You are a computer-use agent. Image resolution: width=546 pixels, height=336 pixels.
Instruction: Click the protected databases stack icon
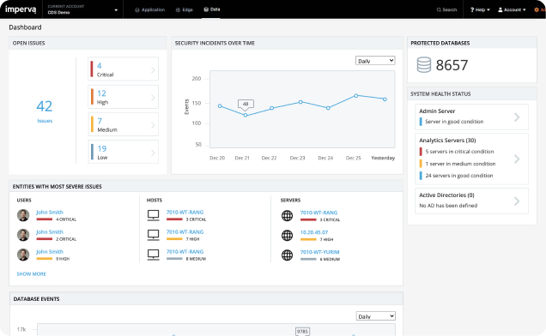click(x=424, y=65)
